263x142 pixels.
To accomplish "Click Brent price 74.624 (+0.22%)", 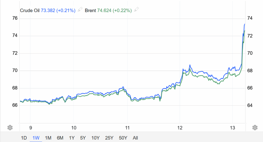I will 114,11.
